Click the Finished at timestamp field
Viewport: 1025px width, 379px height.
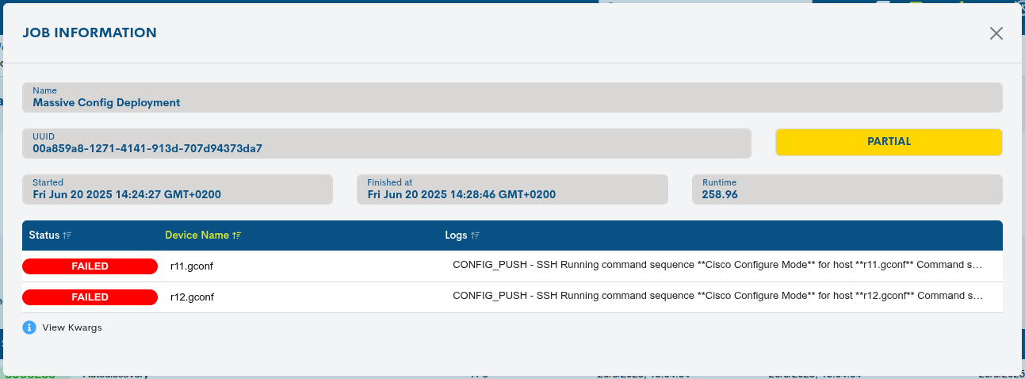click(512, 189)
